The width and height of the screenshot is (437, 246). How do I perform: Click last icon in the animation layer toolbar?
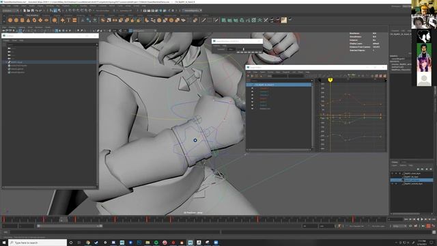(431, 169)
